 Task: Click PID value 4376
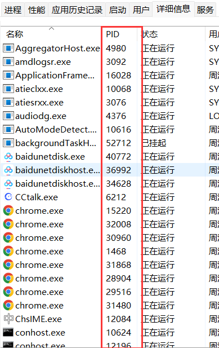coord(116,116)
